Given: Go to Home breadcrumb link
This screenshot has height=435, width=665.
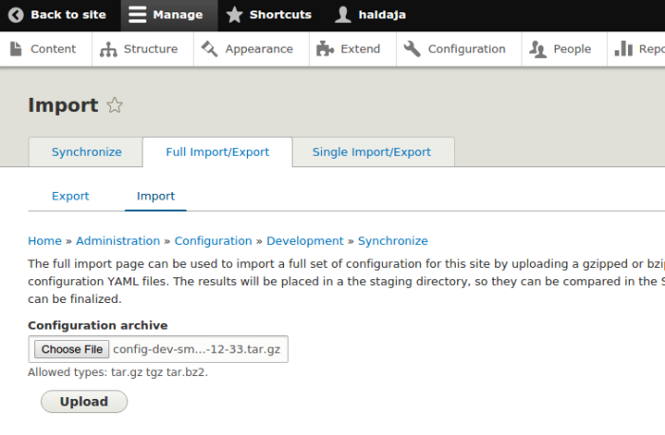Looking at the screenshot, I should 45,241.
